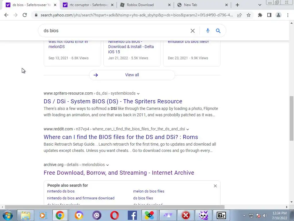This screenshot has height=221, width=294.
Task: Expand spriters-resource result options chevron
Action: (x=138, y=94)
